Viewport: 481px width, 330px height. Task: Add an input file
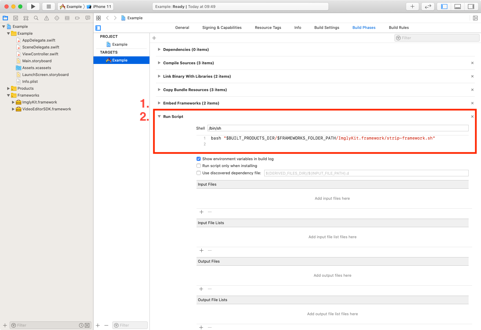coord(201,212)
